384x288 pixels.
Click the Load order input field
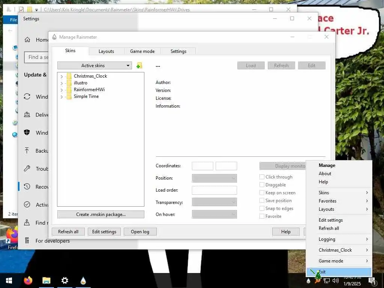click(x=214, y=190)
